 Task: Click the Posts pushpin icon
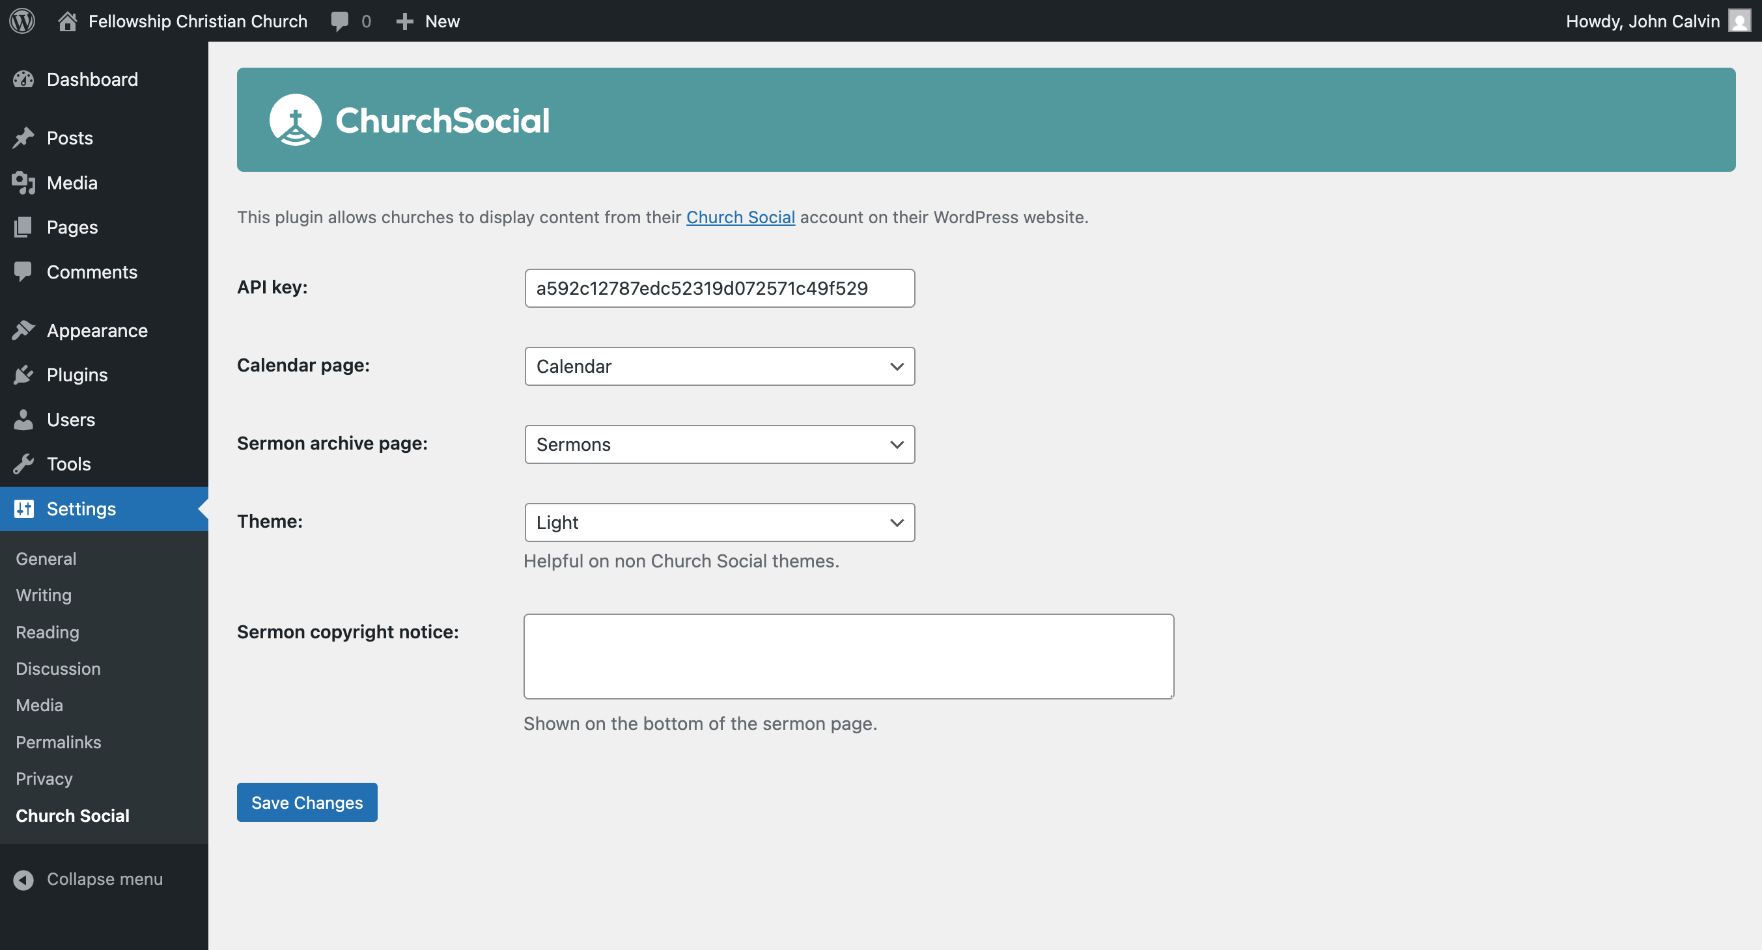[23, 138]
